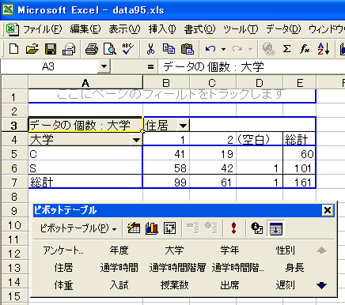
Task: Click the 通学時間 field button
Action: [119, 268]
